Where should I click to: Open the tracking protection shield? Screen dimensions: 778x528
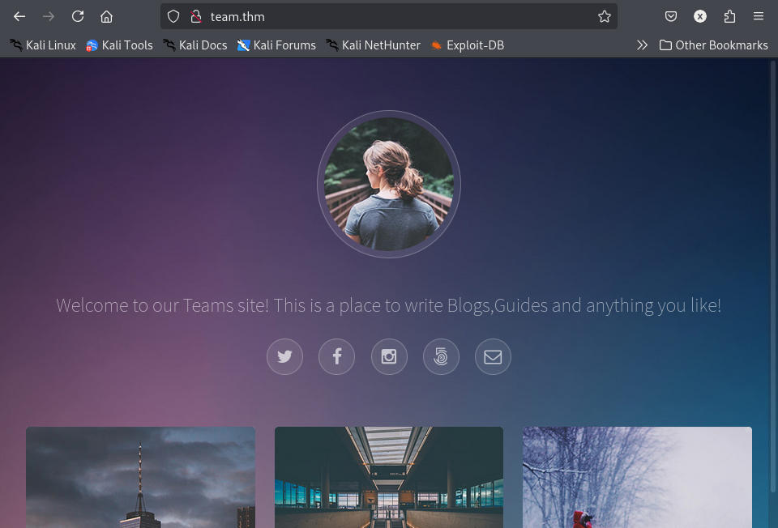pyautogui.click(x=173, y=16)
